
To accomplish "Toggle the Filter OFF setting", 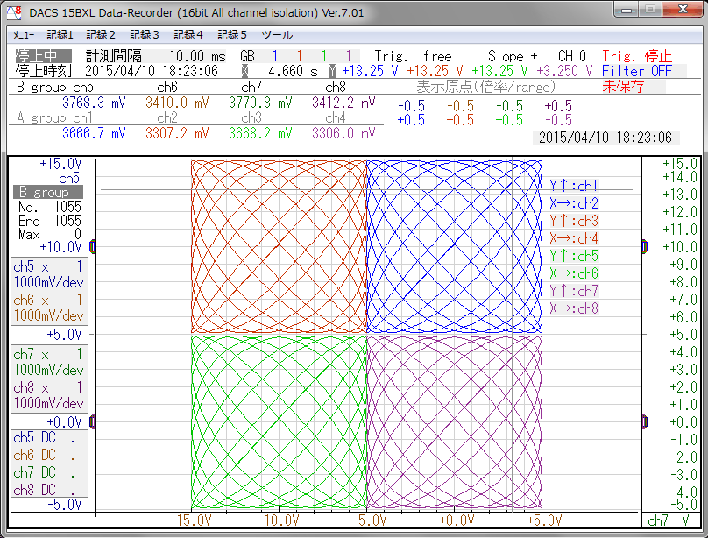I will point(637,71).
